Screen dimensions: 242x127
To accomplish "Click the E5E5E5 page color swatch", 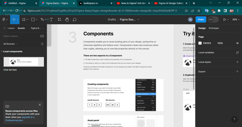I will [x=200, y=43].
